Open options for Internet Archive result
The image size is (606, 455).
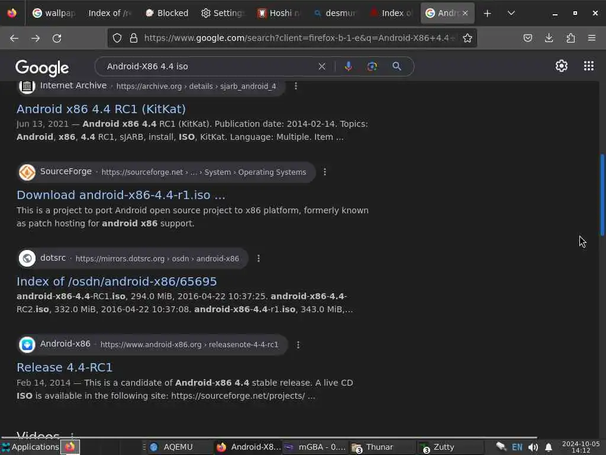[x=296, y=86]
